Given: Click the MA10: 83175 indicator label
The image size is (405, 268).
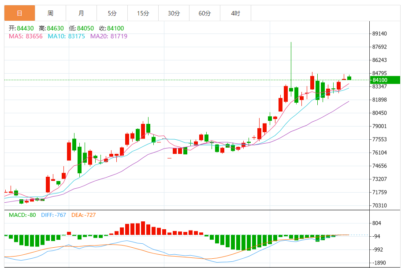Looking at the screenshot, I should coord(67,36).
